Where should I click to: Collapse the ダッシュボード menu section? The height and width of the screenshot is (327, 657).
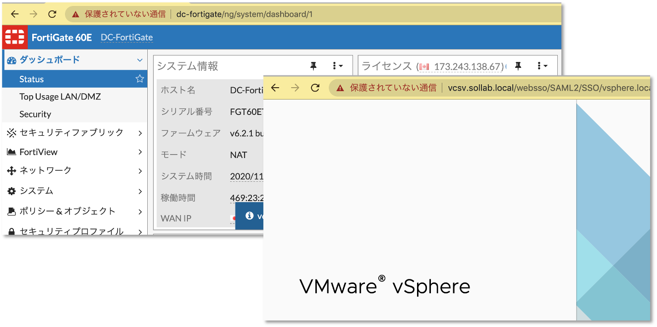coord(140,60)
